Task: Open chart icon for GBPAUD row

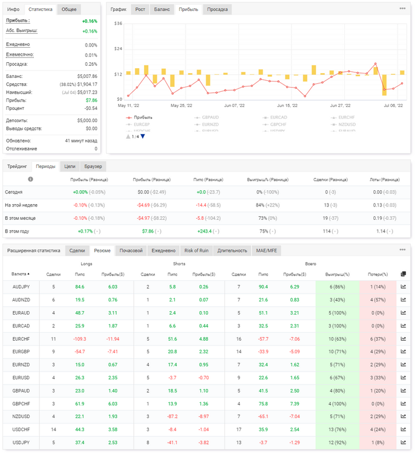Action: (403, 391)
